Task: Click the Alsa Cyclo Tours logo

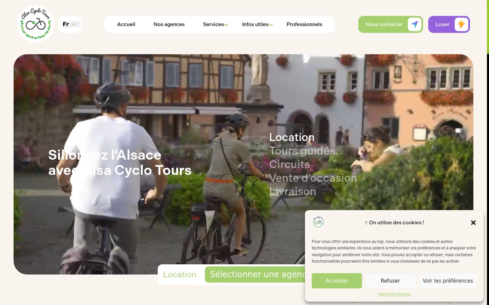Action: coord(36,24)
